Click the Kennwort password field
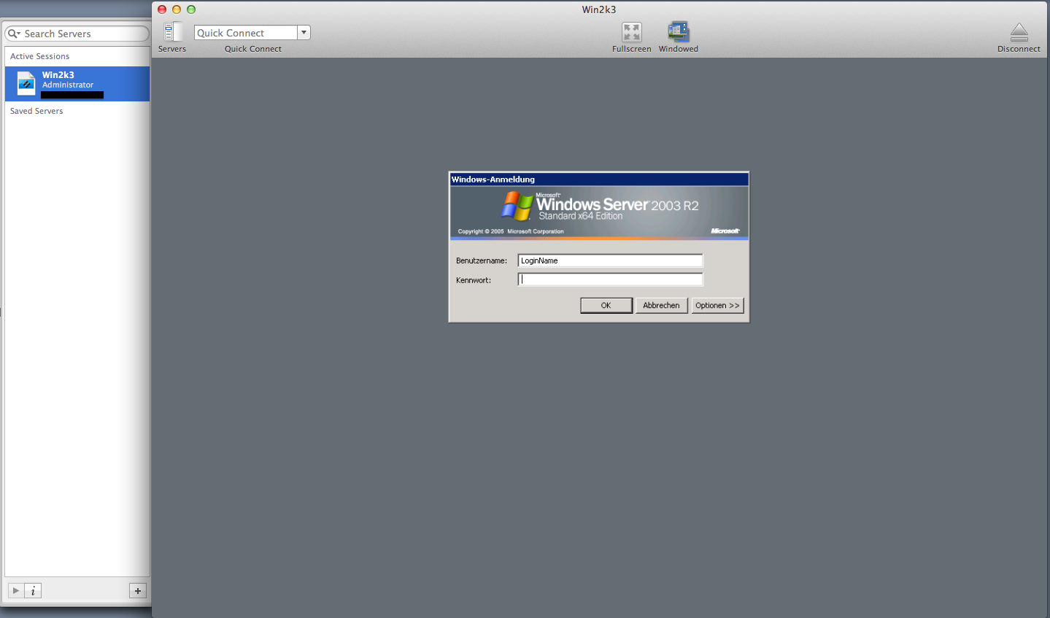Image resolution: width=1050 pixels, height=618 pixels. tap(610, 279)
